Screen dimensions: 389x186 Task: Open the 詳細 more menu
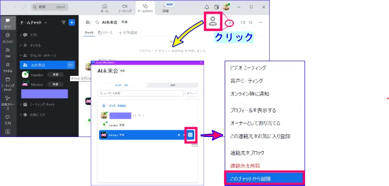(x=165, y=8)
